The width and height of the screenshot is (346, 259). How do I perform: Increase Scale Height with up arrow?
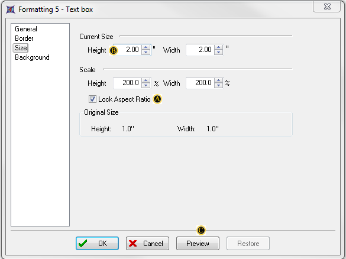pos(145,80)
